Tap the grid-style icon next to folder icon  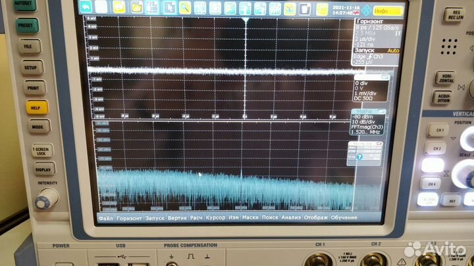tap(152, 7)
